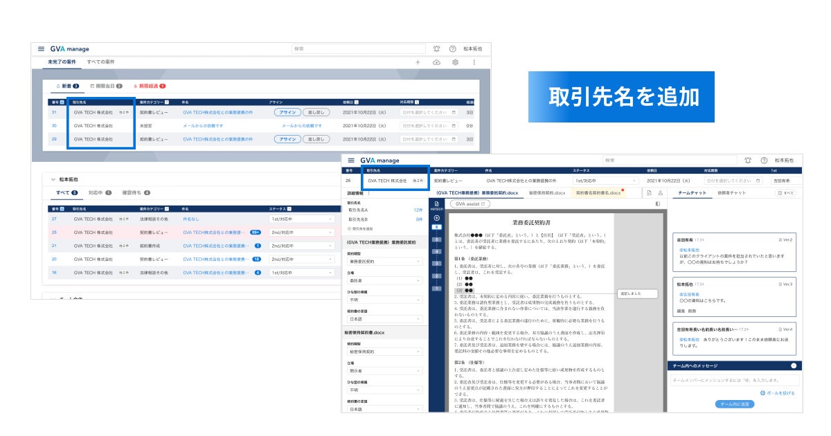Click アサイン button for case 29
Viewport: 831px width, 436px height.
tap(287, 139)
